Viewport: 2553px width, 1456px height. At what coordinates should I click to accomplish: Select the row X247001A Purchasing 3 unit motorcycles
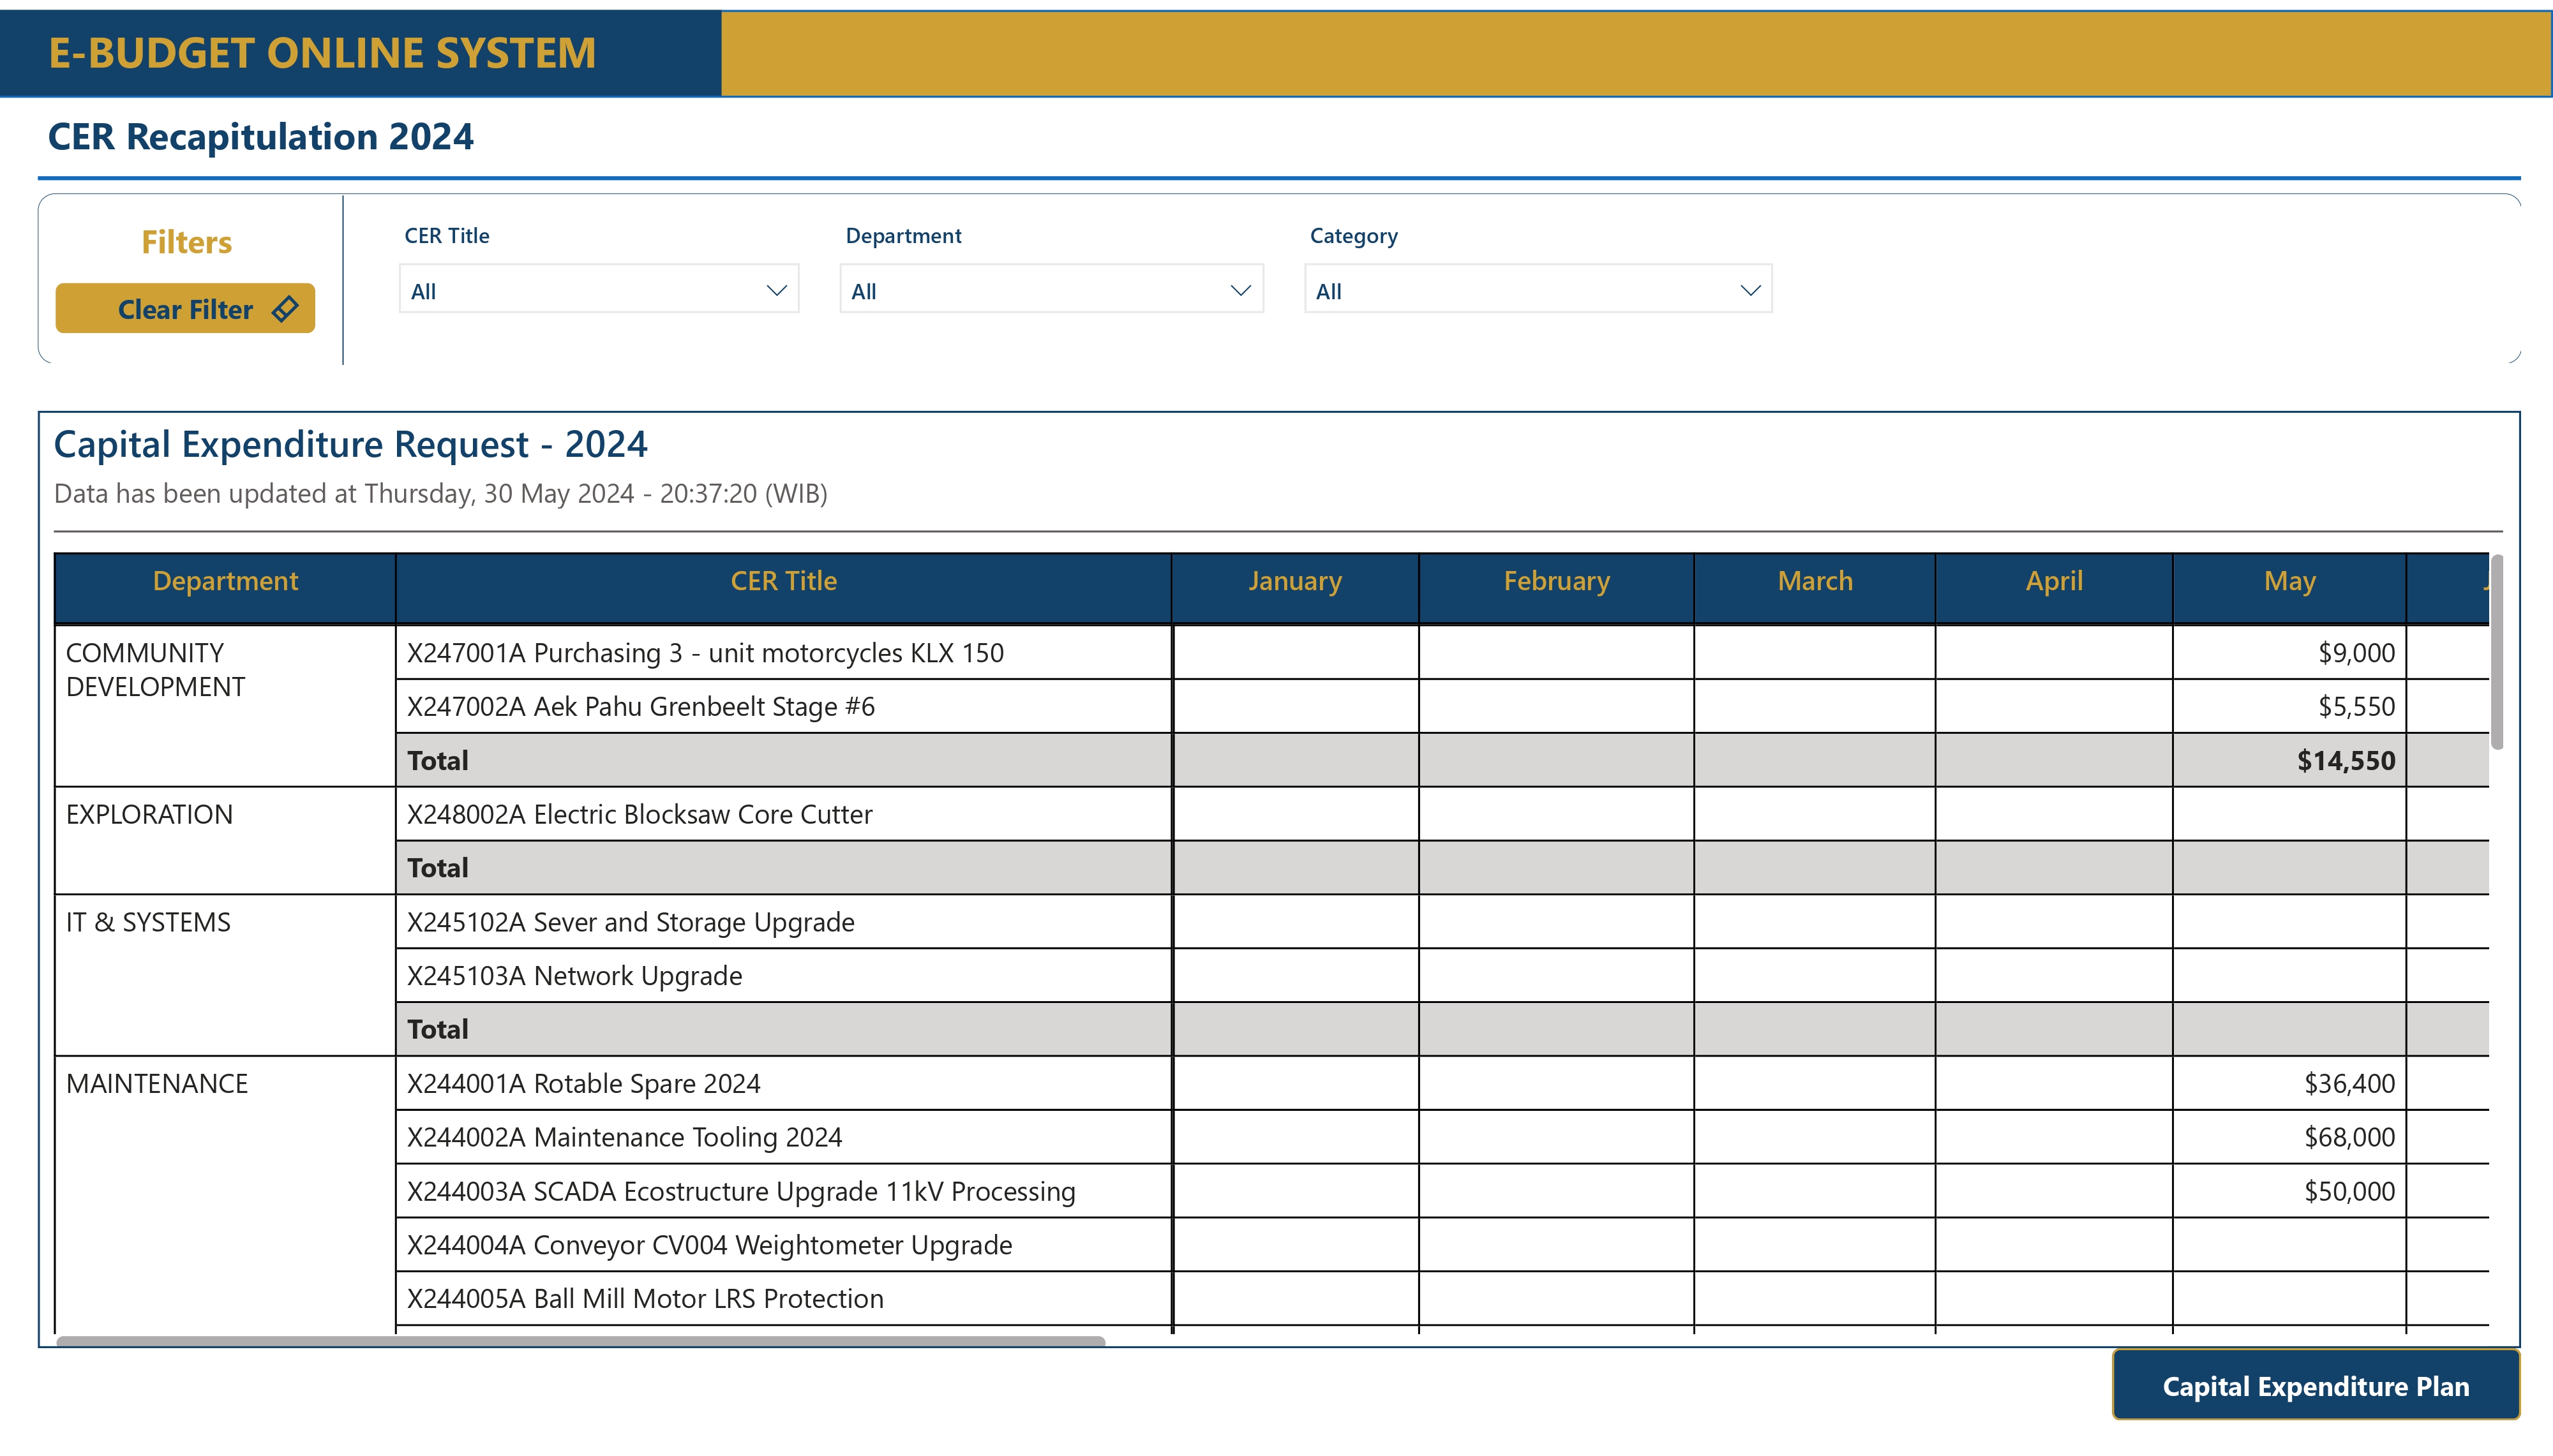(707, 652)
